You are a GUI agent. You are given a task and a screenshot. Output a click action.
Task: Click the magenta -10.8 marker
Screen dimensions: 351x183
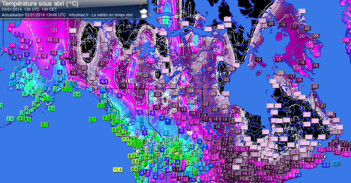[347, 154]
